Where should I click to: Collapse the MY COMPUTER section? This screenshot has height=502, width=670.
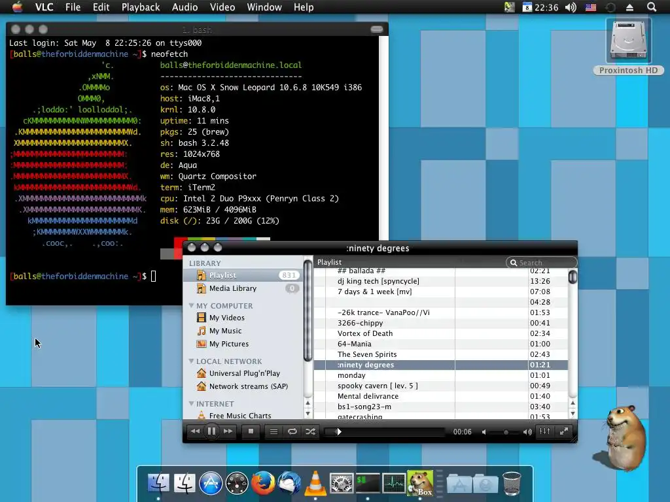coord(192,306)
